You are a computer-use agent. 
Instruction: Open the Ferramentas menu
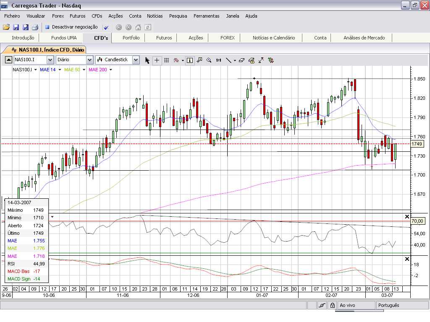[207, 16]
